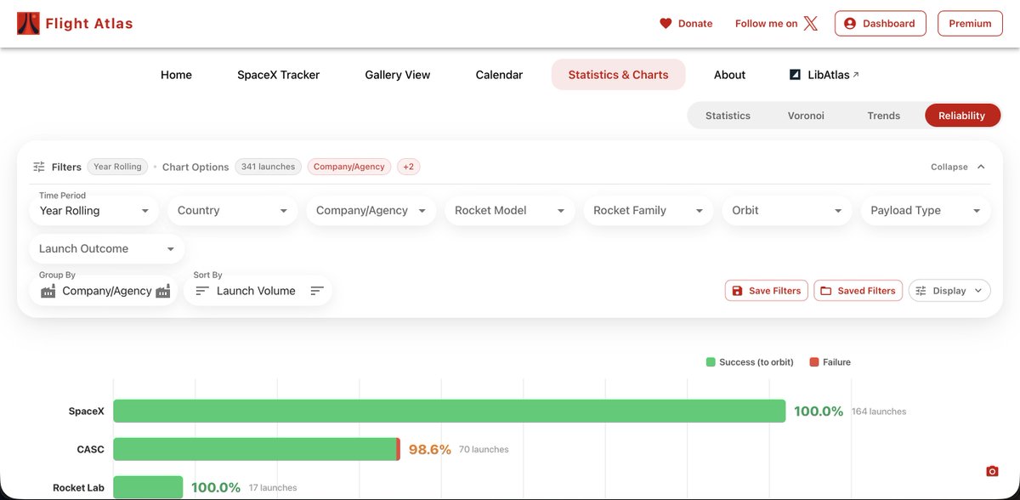Click the Year Rolling filter chip
The width and height of the screenshot is (1020, 500).
[x=117, y=167]
